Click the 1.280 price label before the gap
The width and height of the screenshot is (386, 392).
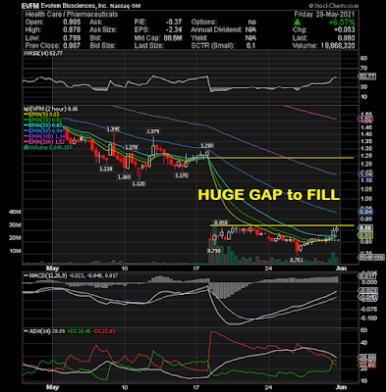click(x=206, y=145)
